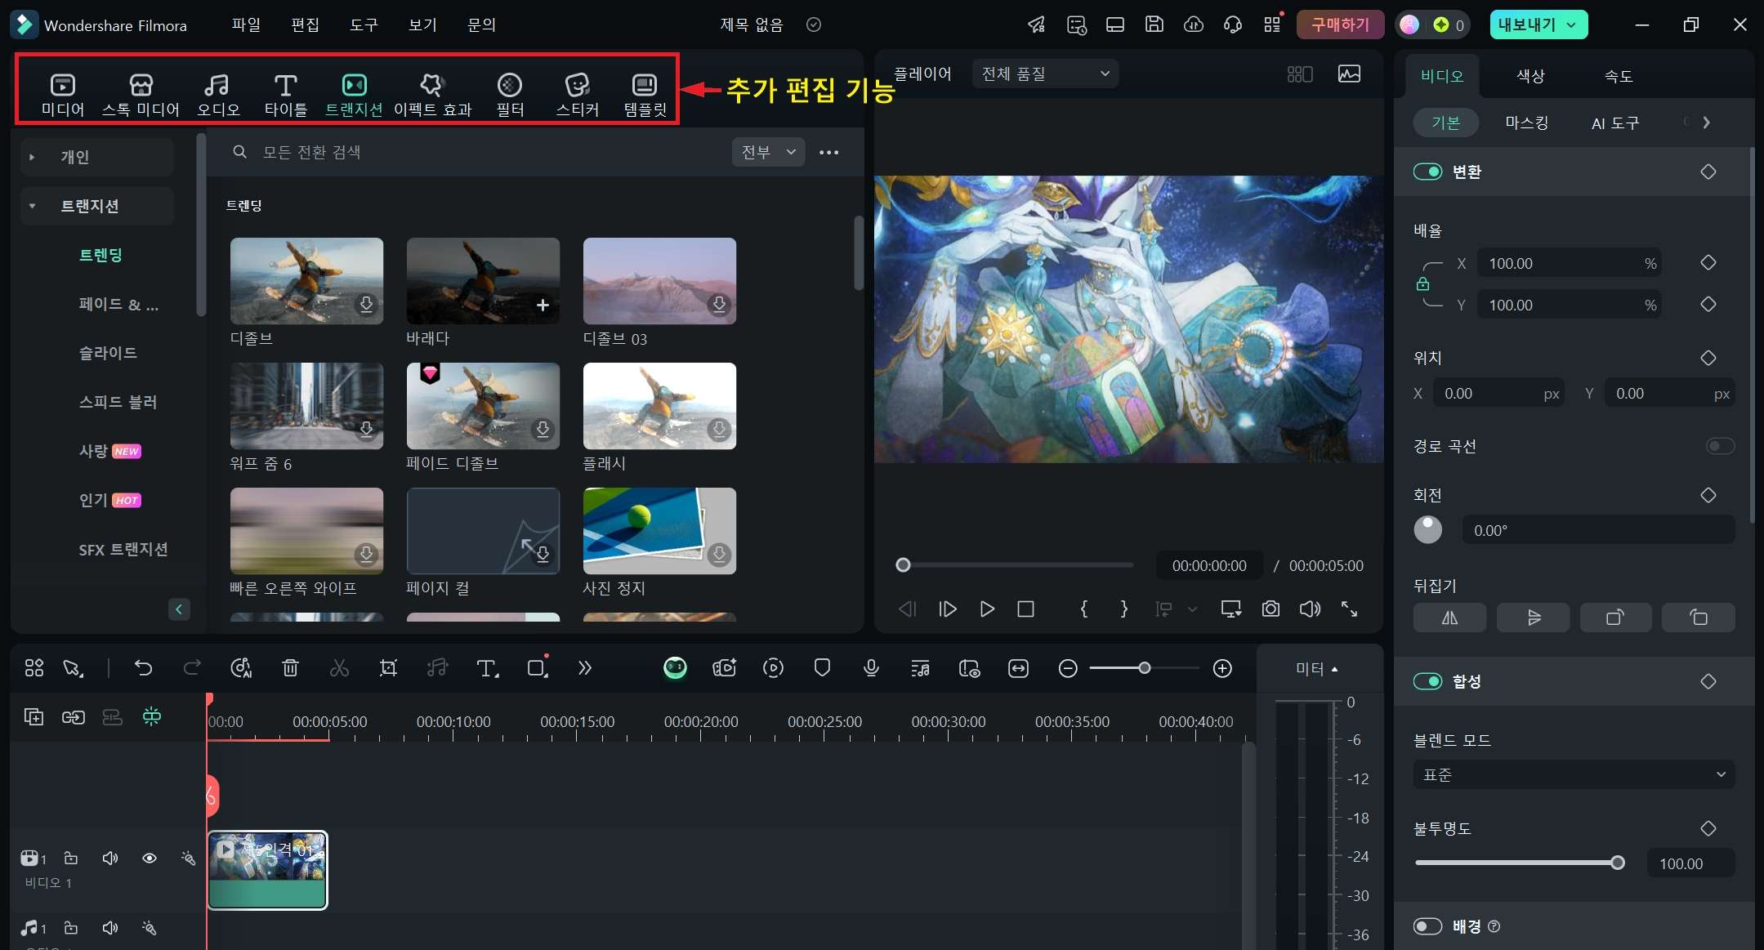Mute the 비디오 1 track
The width and height of the screenshot is (1764, 950).
[x=110, y=858]
